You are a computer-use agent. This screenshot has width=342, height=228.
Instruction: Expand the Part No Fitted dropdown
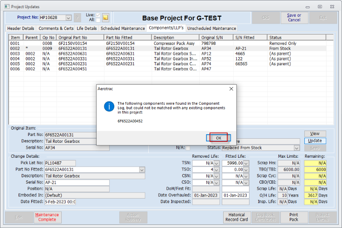[142, 170]
